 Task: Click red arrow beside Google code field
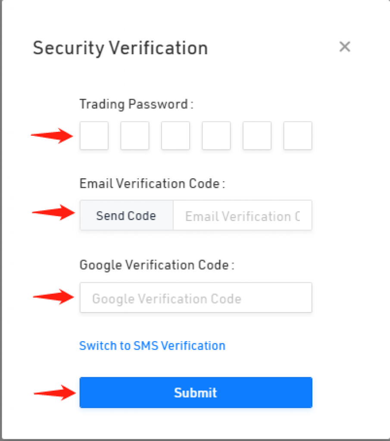pos(53,296)
